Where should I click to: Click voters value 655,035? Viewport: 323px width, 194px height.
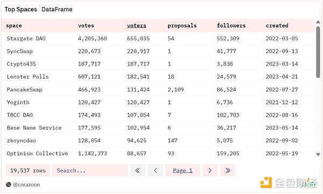138,39
